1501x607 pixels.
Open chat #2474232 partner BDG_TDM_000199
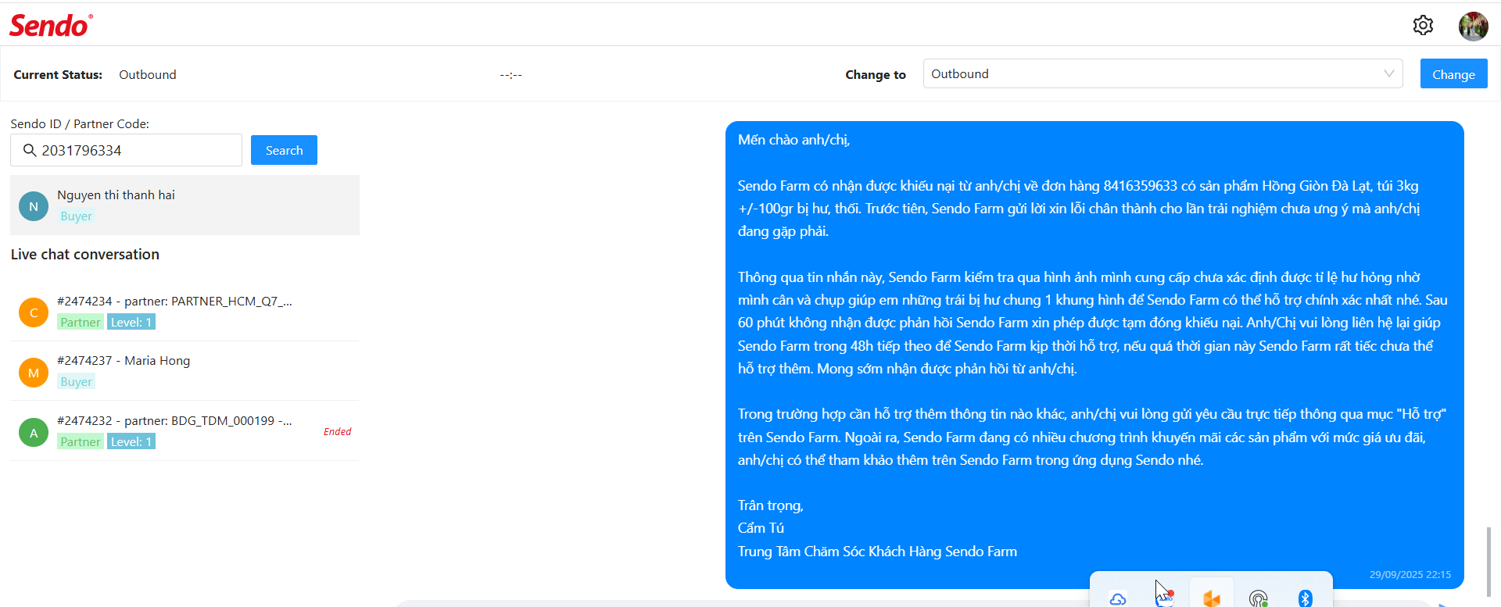pyautogui.click(x=184, y=431)
